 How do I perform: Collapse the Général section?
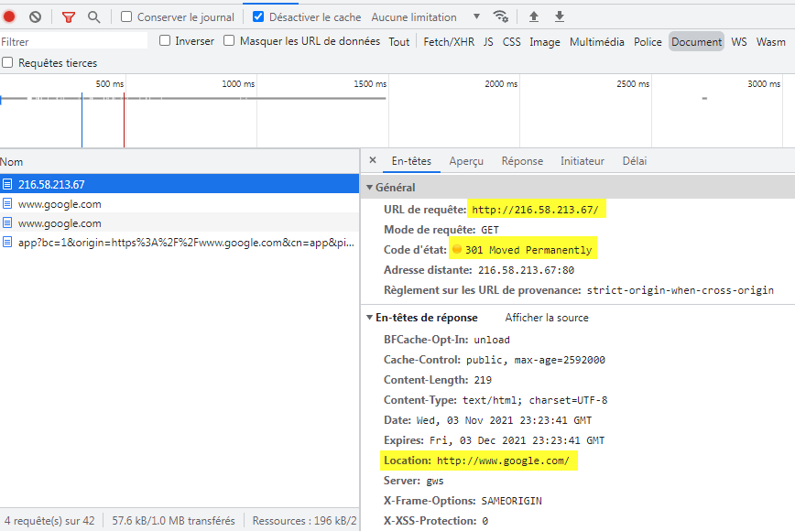370,188
